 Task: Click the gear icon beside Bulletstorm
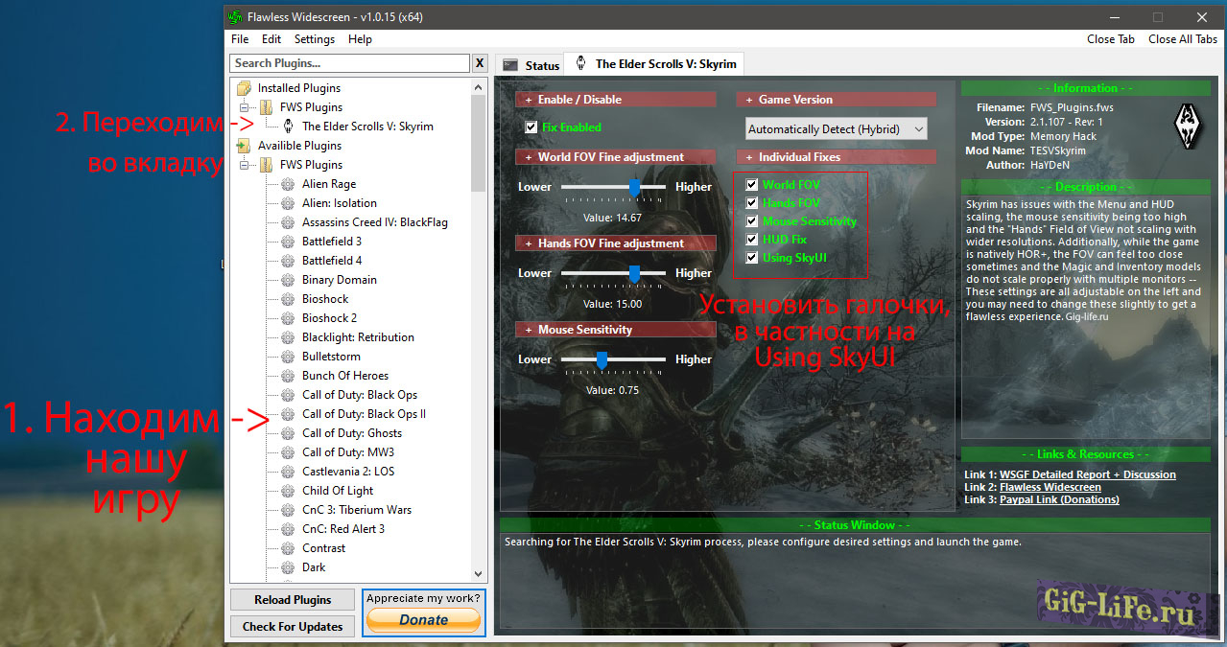pyautogui.click(x=288, y=357)
